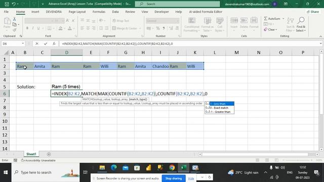Screen dimensions: 324x182
Task: Select '1 - Less than' option
Action: tap(219, 104)
